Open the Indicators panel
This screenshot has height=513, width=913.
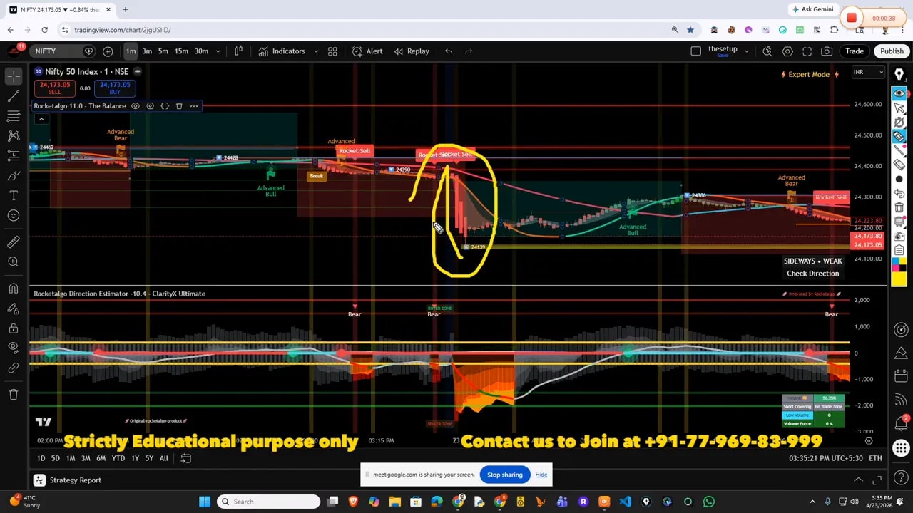[x=282, y=51]
